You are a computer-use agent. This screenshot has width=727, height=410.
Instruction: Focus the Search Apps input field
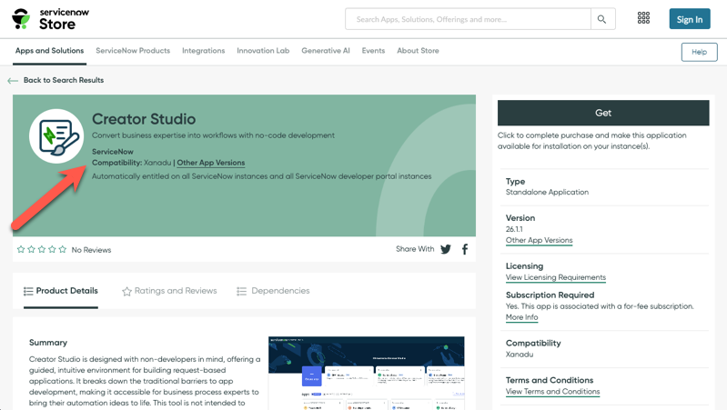coord(468,19)
